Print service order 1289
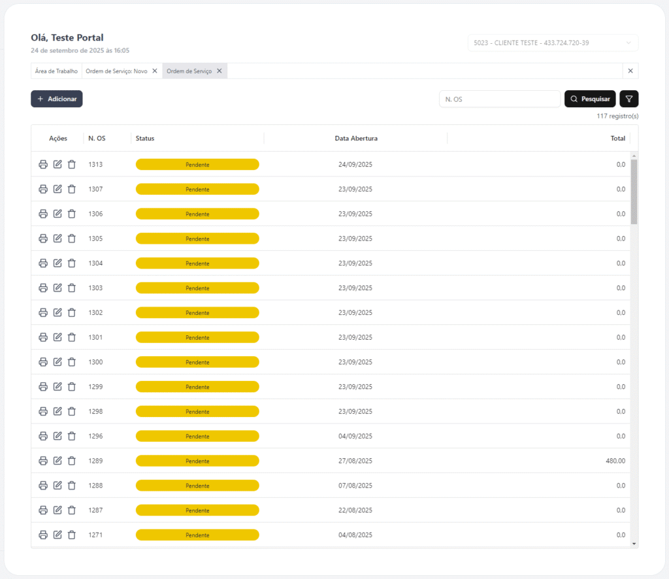Image resolution: width=669 pixels, height=579 pixels. (43, 461)
